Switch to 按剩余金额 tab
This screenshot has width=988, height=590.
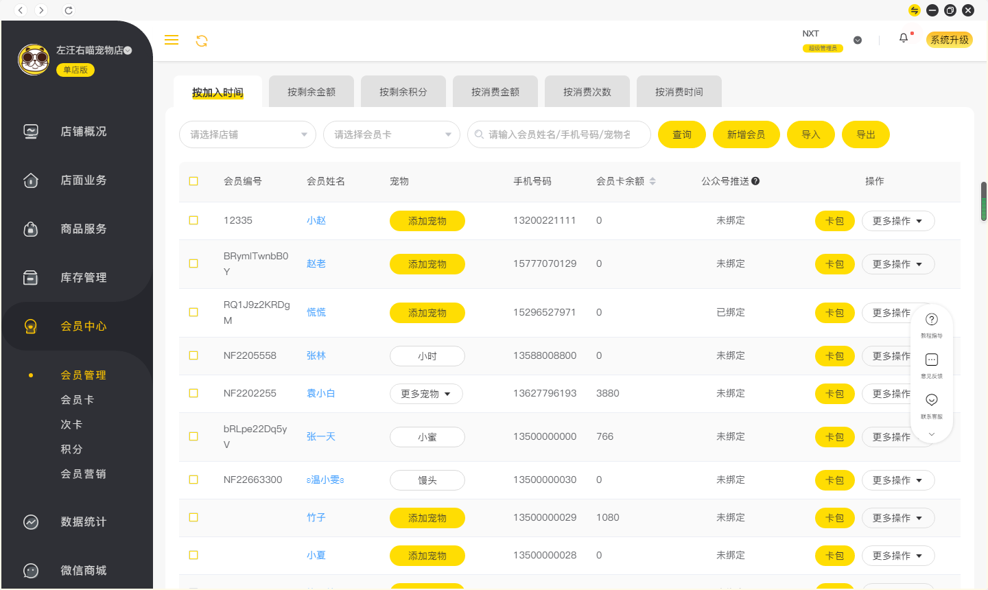pyautogui.click(x=311, y=91)
